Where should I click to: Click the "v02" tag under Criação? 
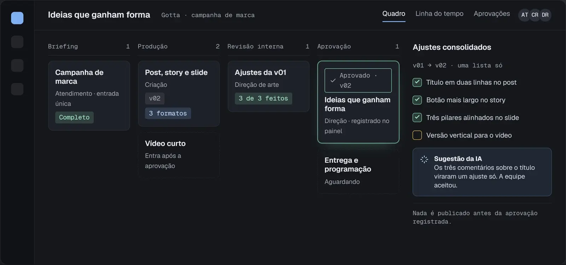pyautogui.click(x=155, y=98)
